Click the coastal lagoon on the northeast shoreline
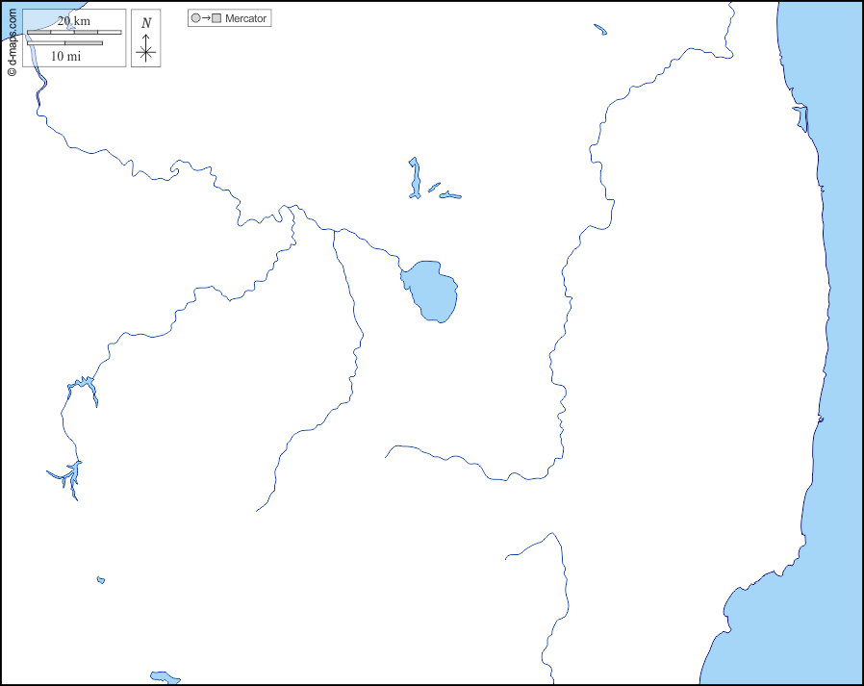Viewport: 864px width, 686px height. pyautogui.click(x=800, y=119)
